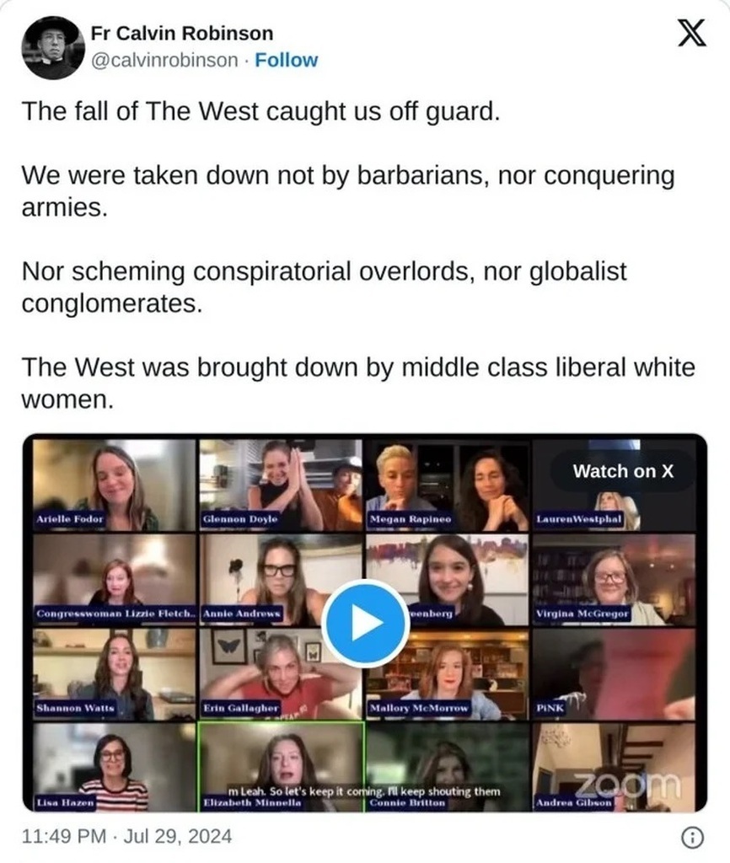Click the X logo icon
This screenshot has width=730, height=863.
(x=691, y=33)
